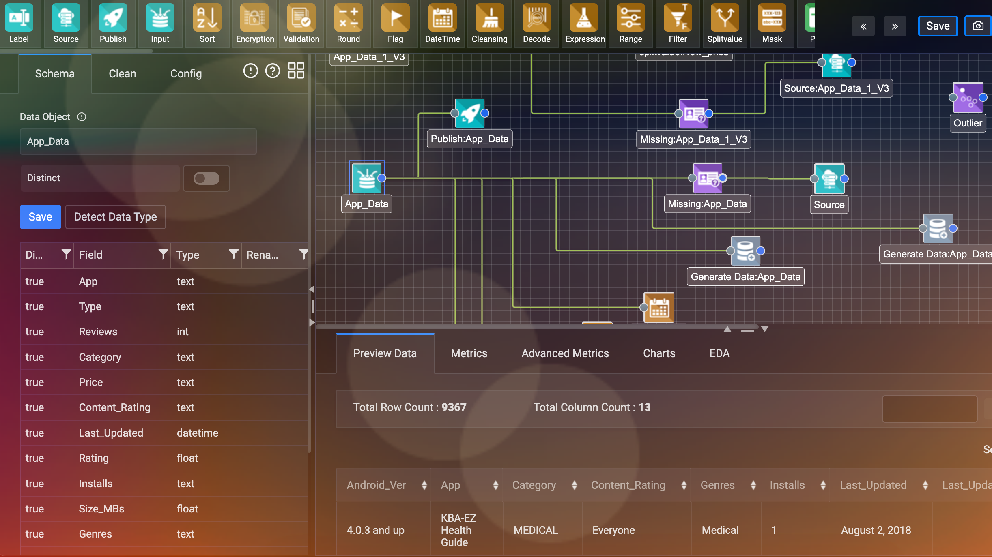Open the Field column filter
Screen dimensions: 992x557
click(x=163, y=255)
